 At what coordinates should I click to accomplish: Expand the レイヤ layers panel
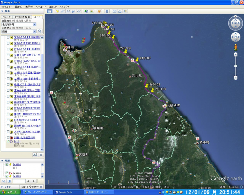point(2,187)
